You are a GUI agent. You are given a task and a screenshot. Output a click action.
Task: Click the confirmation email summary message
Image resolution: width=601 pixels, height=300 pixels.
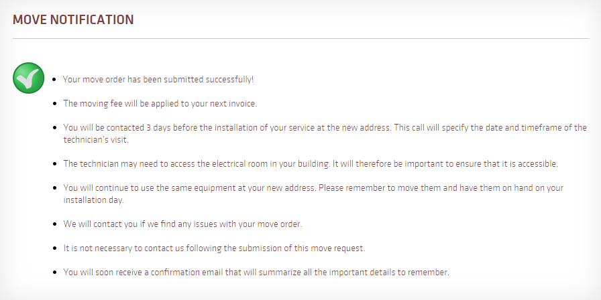pyautogui.click(x=256, y=272)
